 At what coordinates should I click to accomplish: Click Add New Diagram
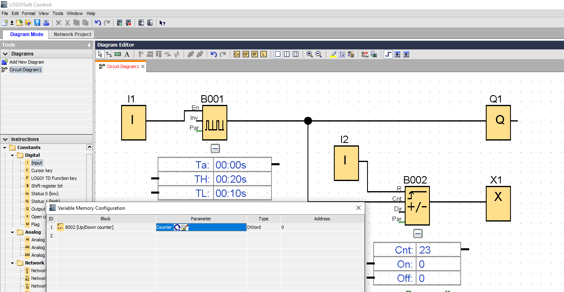26,62
